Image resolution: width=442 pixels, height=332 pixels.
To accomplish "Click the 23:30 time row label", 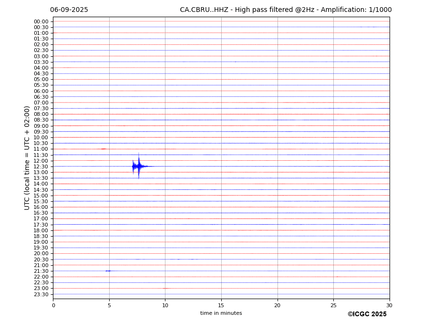I will click(41, 294).
